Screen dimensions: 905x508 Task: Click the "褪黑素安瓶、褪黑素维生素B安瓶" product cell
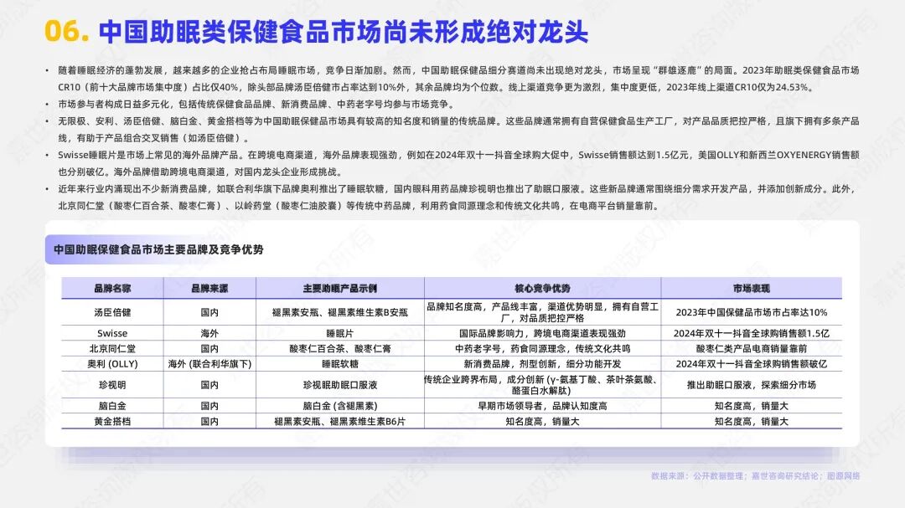pos(340,312)
